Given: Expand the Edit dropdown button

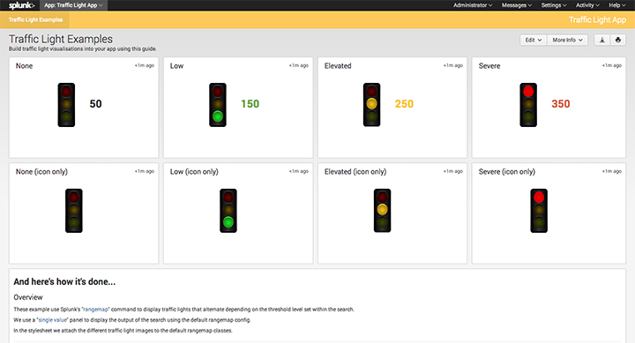Looking at the screenshot, I should (534, 40).
